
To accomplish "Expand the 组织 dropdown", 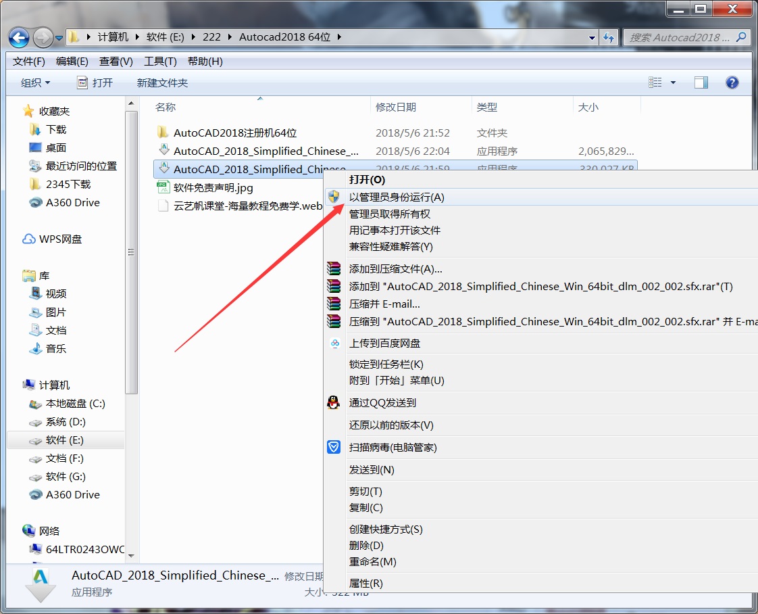I will 35,82.
